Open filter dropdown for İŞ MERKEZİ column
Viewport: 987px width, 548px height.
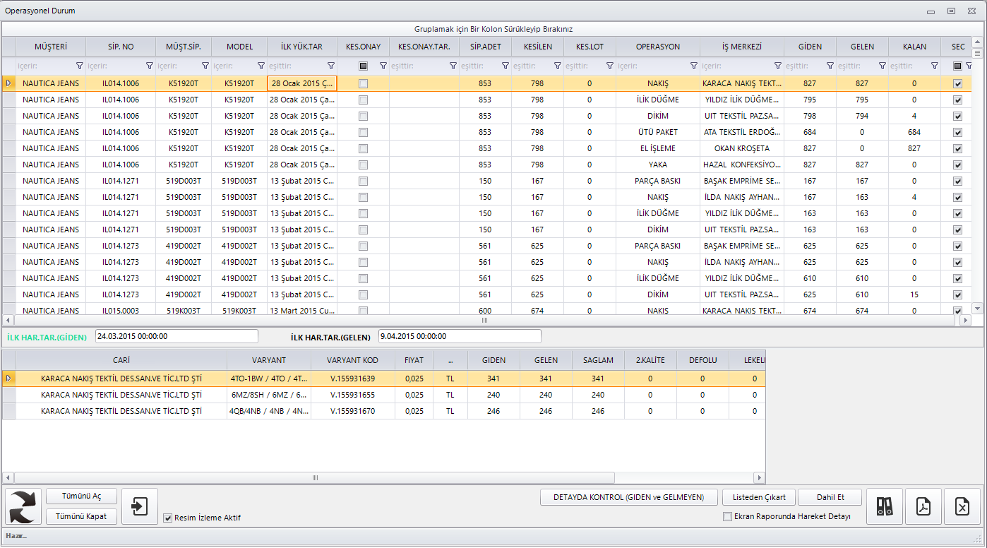777,66
